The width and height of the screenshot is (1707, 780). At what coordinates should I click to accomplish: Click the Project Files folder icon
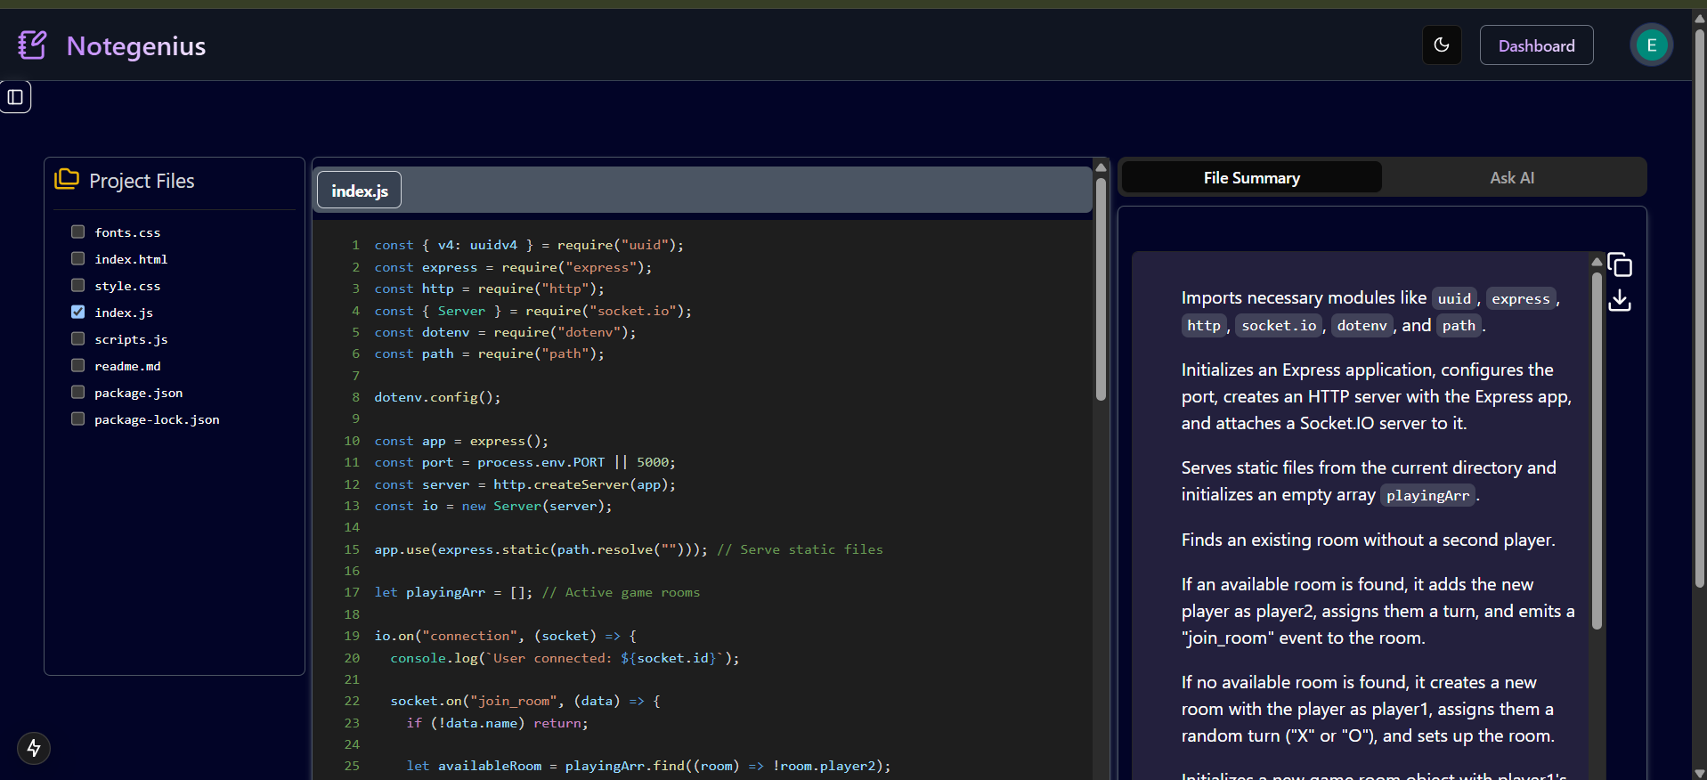67,179
